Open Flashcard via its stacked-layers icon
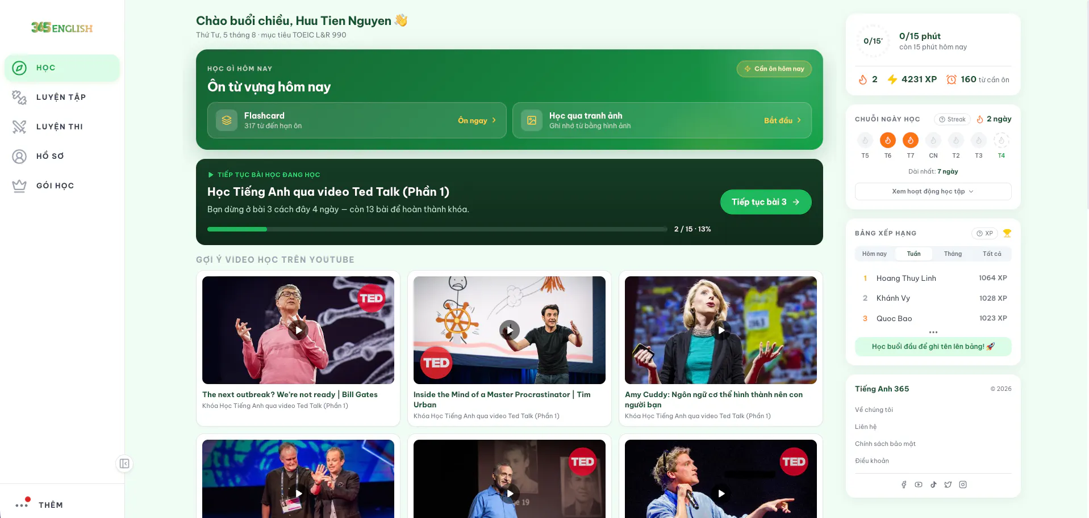1089x518 pixels. click(227, 120)
